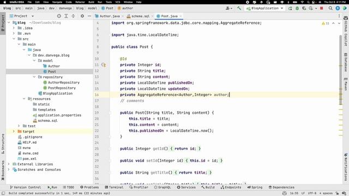Click the Rerun BlogApplication icon
The height and width of the screenshot is (196, 349).
click(x=290, y=8)
